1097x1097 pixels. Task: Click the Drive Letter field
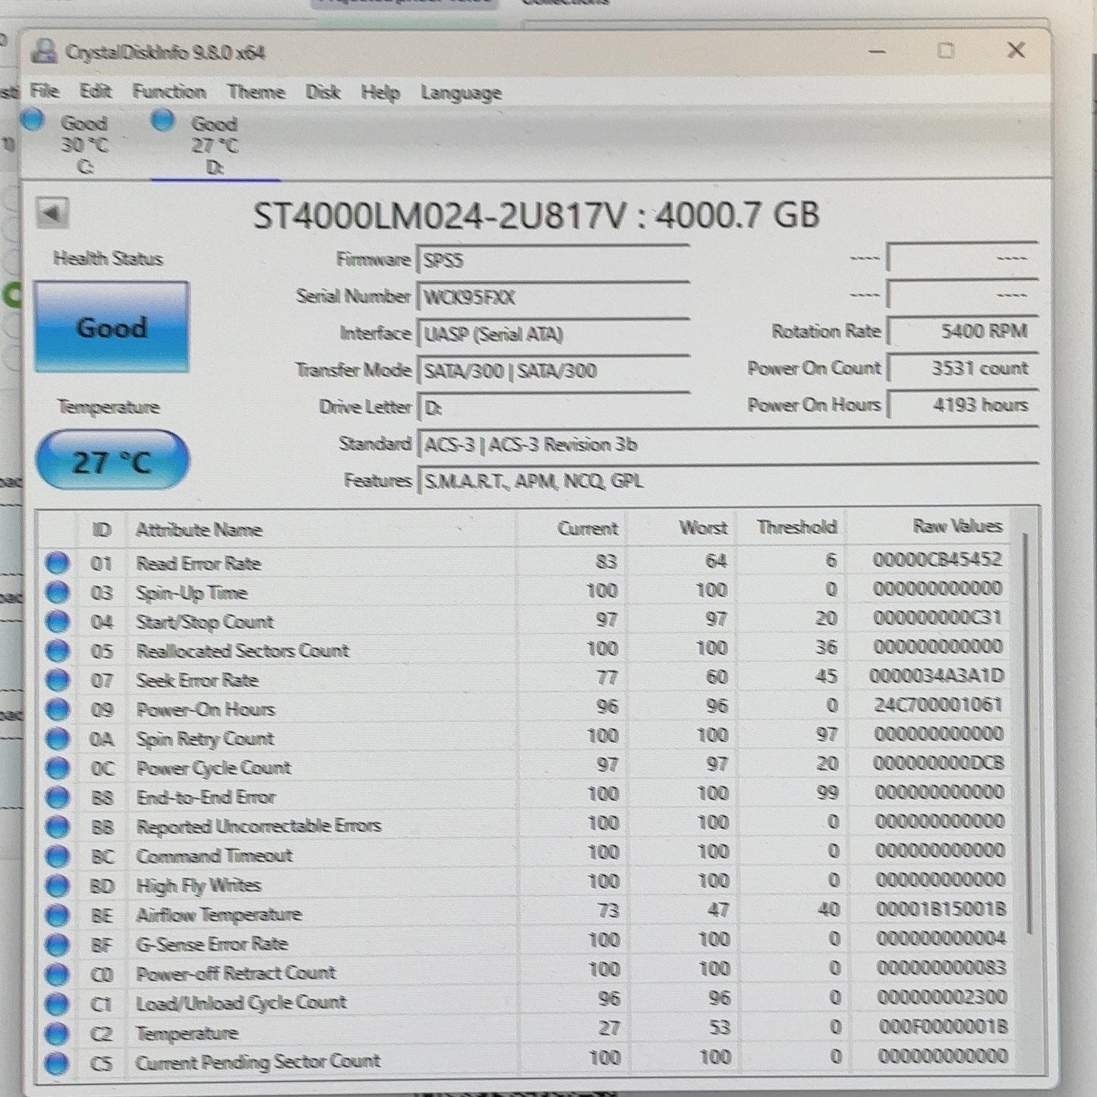pos(553,407)
